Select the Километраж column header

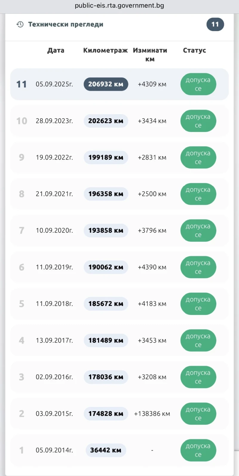pos(105,50)
